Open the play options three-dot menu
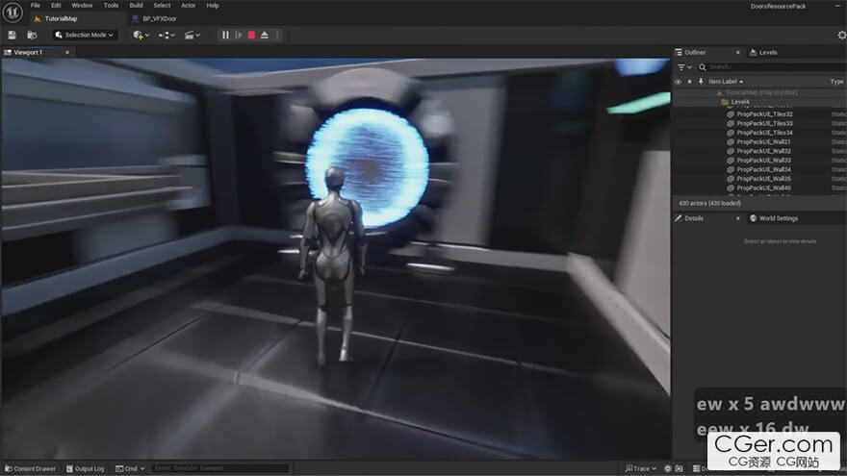This screenshot has width=847, height=476. point(277,35)
